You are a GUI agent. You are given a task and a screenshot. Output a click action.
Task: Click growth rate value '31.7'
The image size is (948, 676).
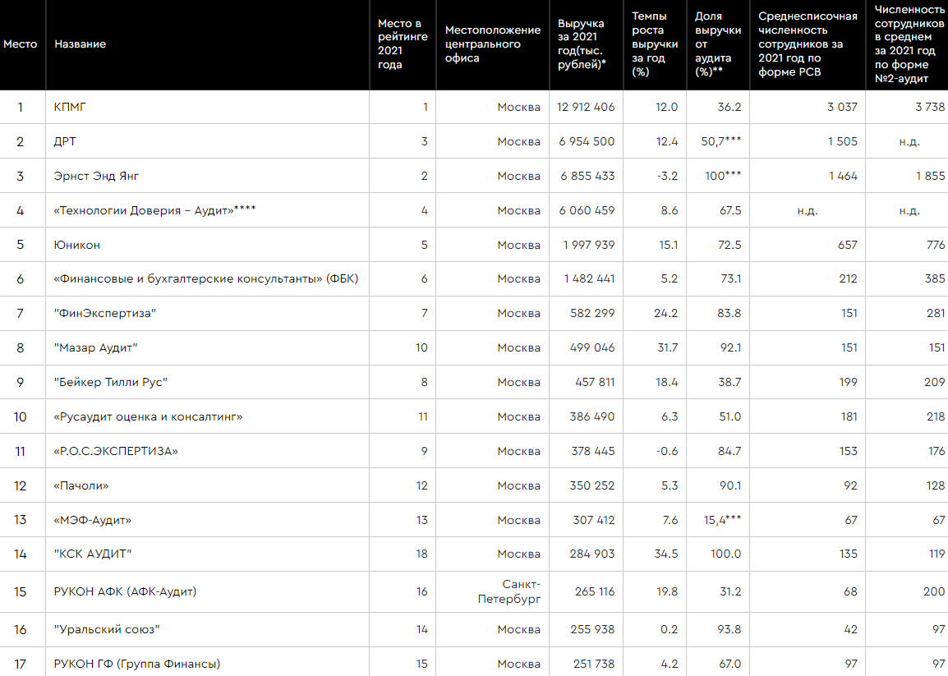(668, 347)
